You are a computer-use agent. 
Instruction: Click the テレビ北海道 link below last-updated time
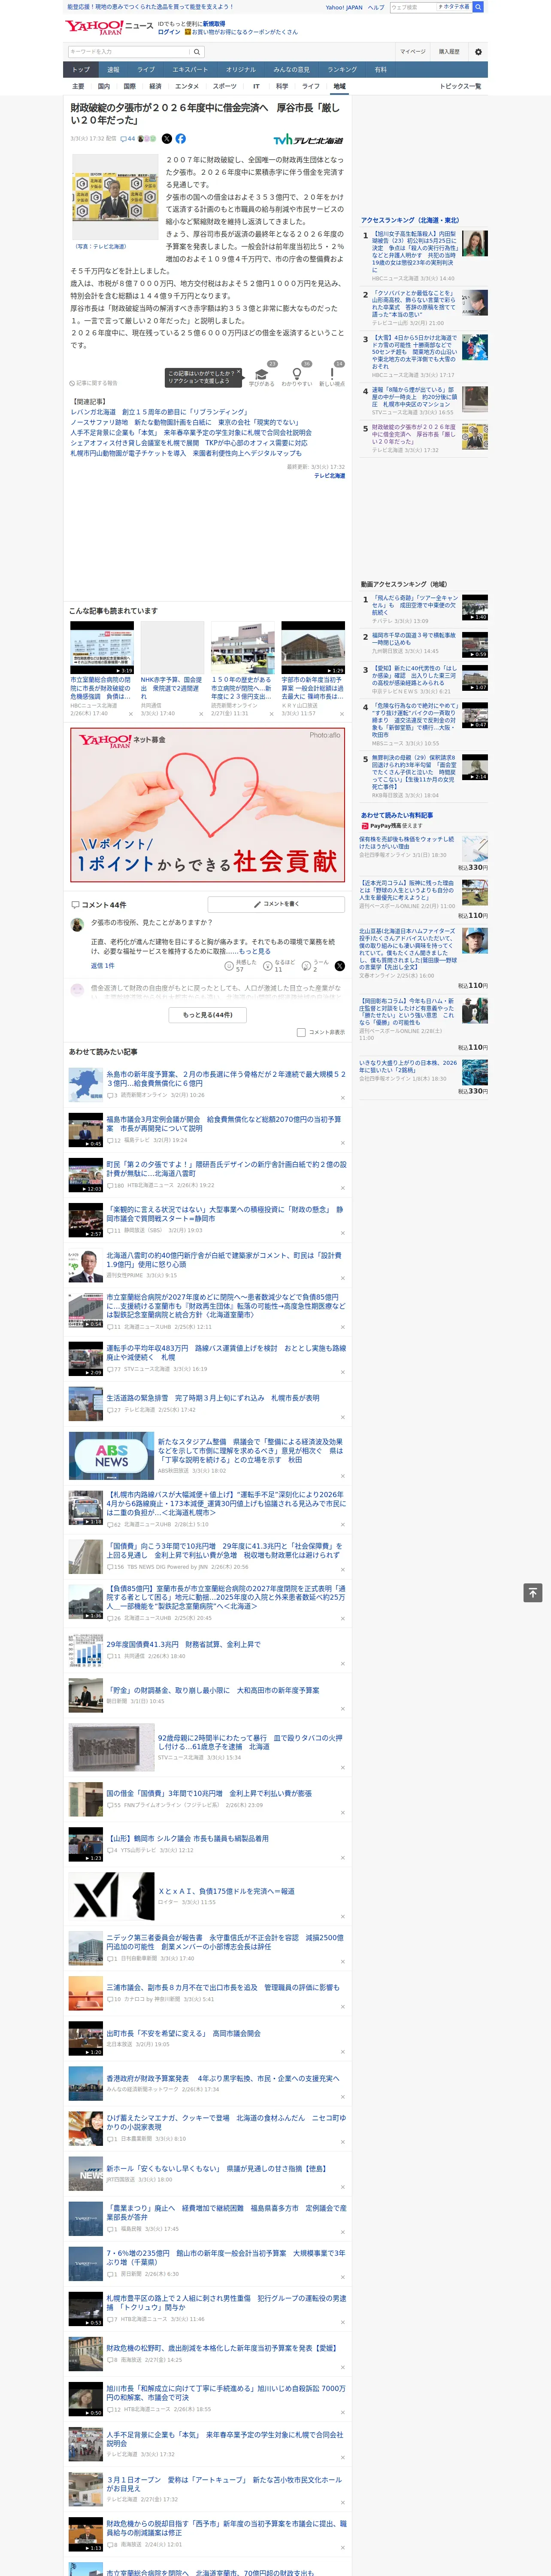(x=329, y=476)
